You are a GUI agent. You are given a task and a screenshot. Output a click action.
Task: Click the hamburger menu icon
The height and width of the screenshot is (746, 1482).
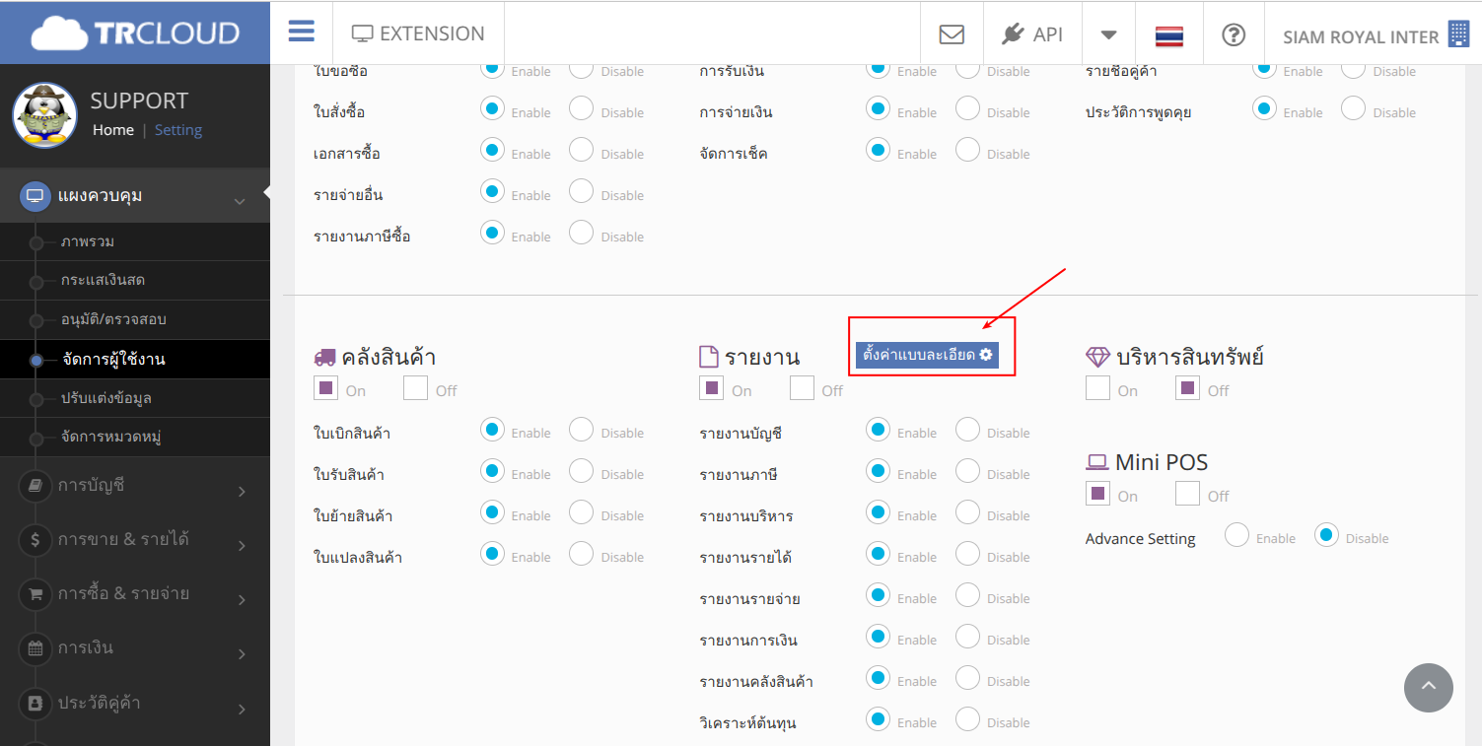[301, 32]
